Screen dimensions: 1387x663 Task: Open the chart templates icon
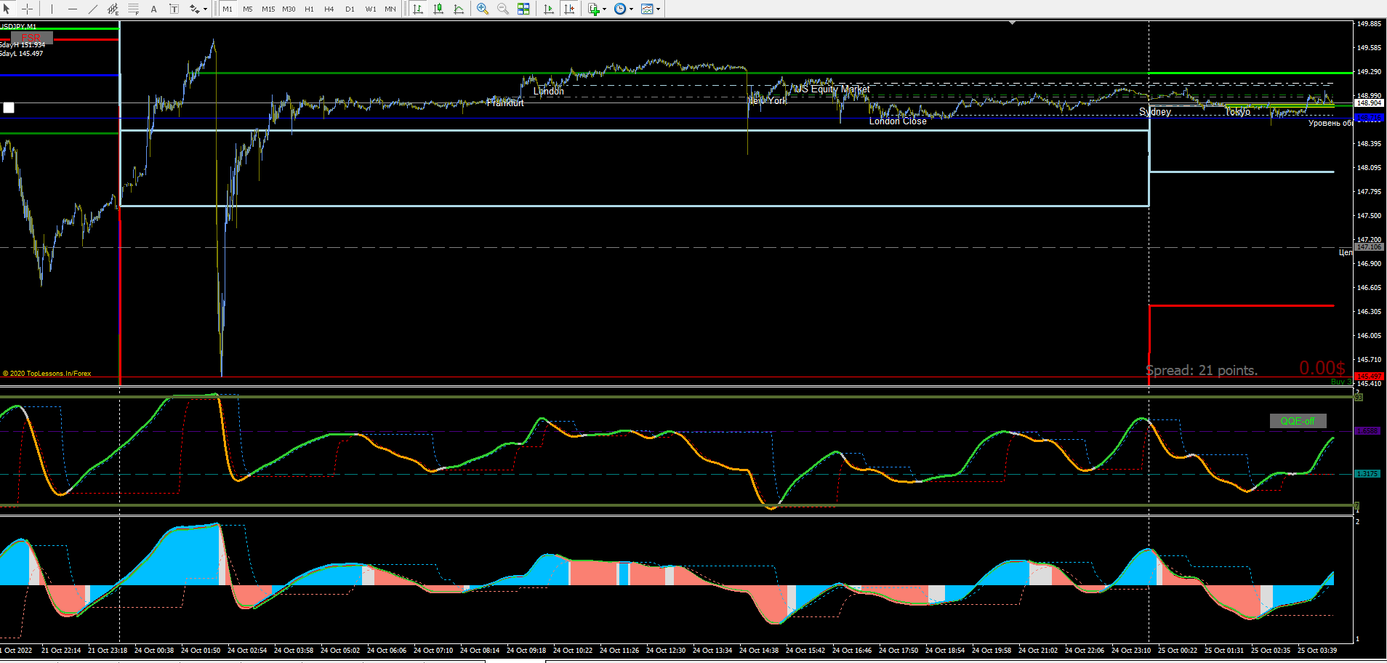[647, 9]
